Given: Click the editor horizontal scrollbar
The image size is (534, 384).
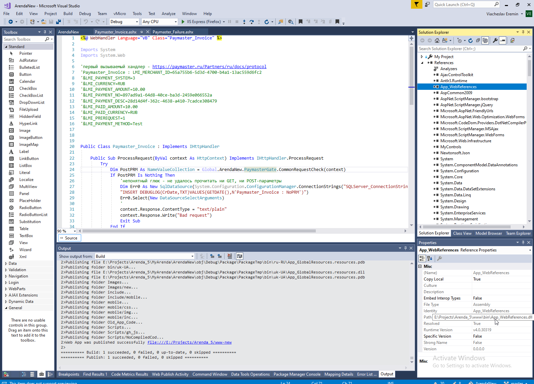Looking at the screenshot, I should coord(199,231).
